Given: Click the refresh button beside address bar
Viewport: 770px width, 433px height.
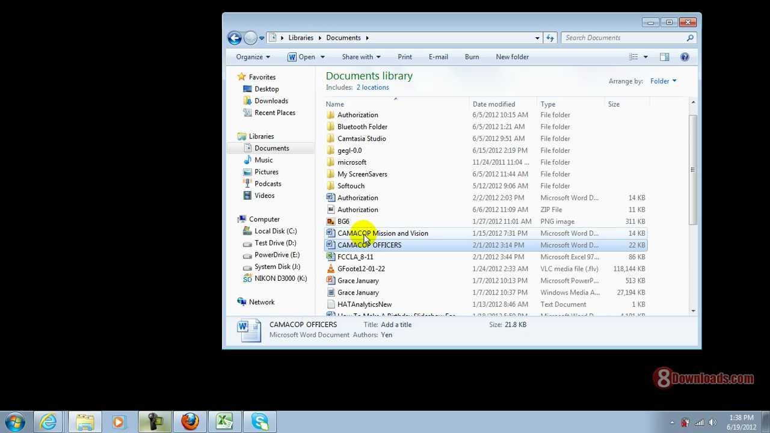Looking at the screenshot, I should tap(550, 38).
